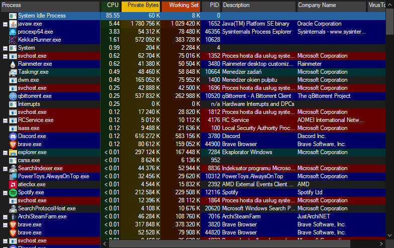Click the Interrupts row icon
The height and width of the screenshot is (248, 394).
13,104
